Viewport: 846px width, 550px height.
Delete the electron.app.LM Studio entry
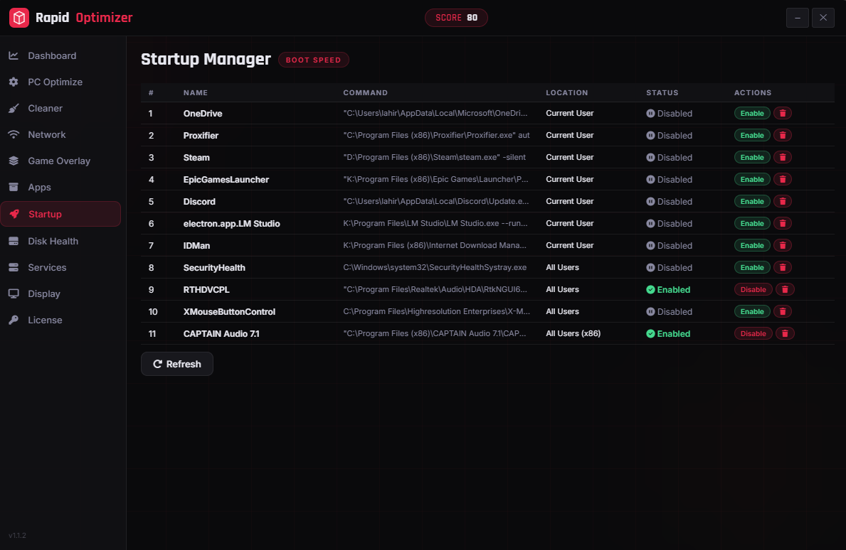point(783,224)
